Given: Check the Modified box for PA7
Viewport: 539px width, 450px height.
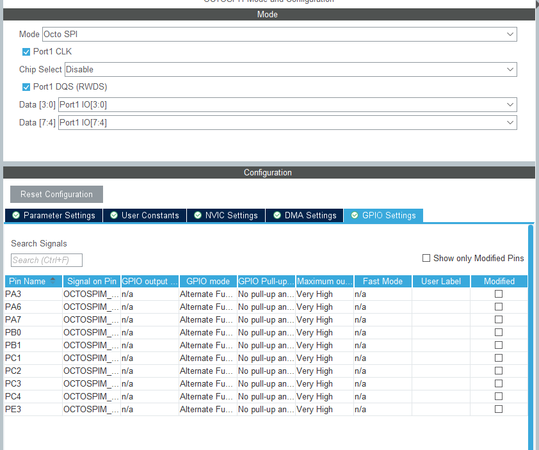Looking at the screenshot, I should point(499,319).
